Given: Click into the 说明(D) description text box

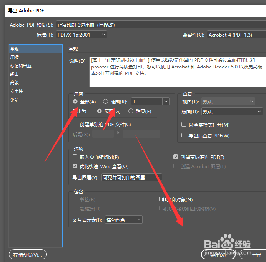Looking at the screenshot, I should click(x=178, y=72).
